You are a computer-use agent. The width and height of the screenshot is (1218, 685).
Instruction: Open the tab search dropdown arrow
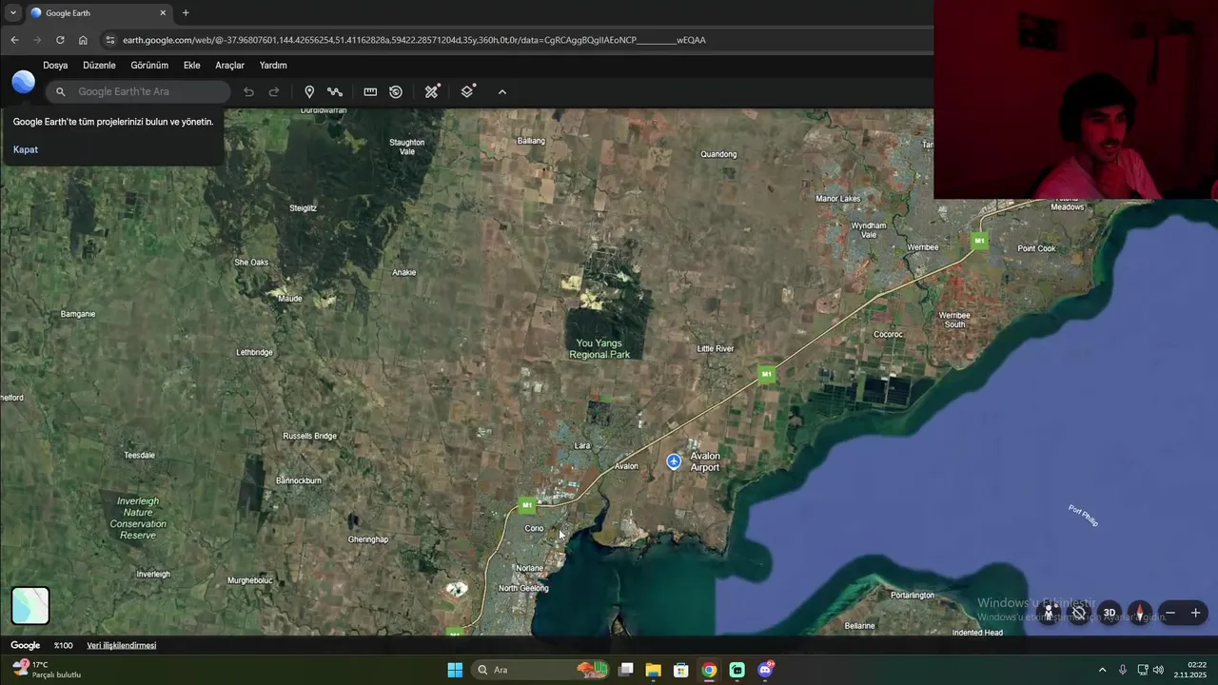click(x=12, y=13)
